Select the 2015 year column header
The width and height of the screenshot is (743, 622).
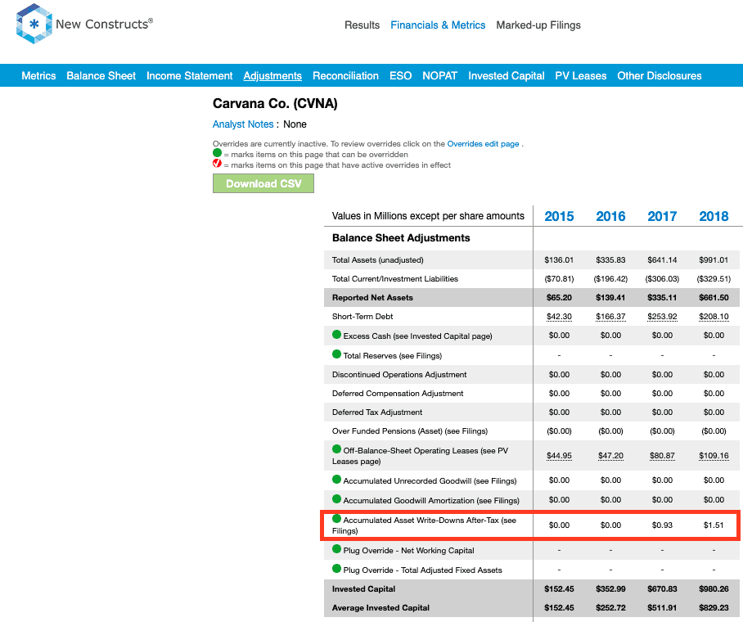tap(559, 217)
